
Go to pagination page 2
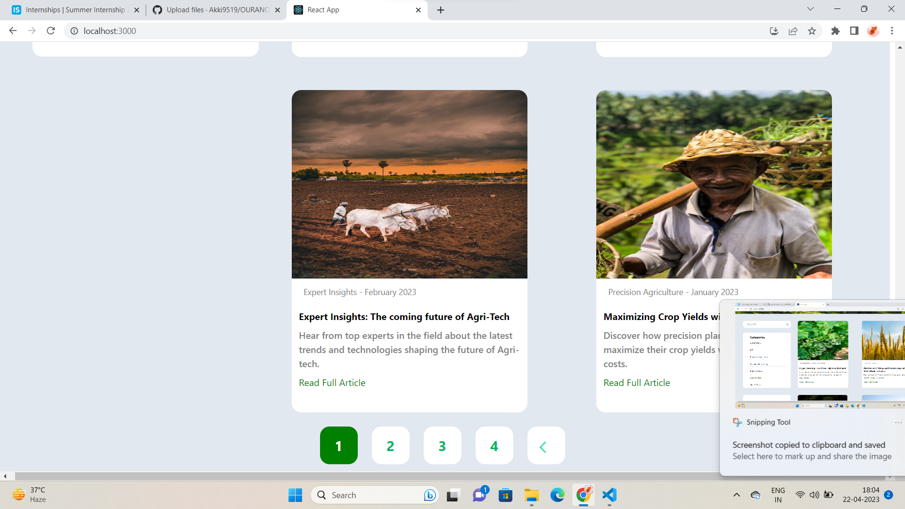coord(391,445)
